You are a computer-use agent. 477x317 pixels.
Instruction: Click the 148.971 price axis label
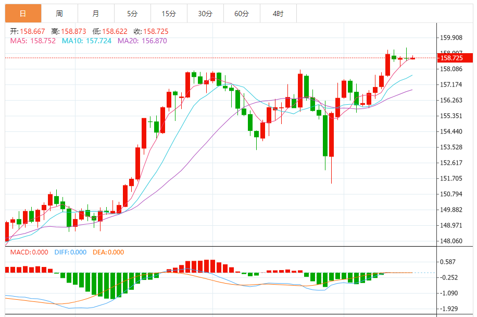pyautogui.click(x=451, y=226)
